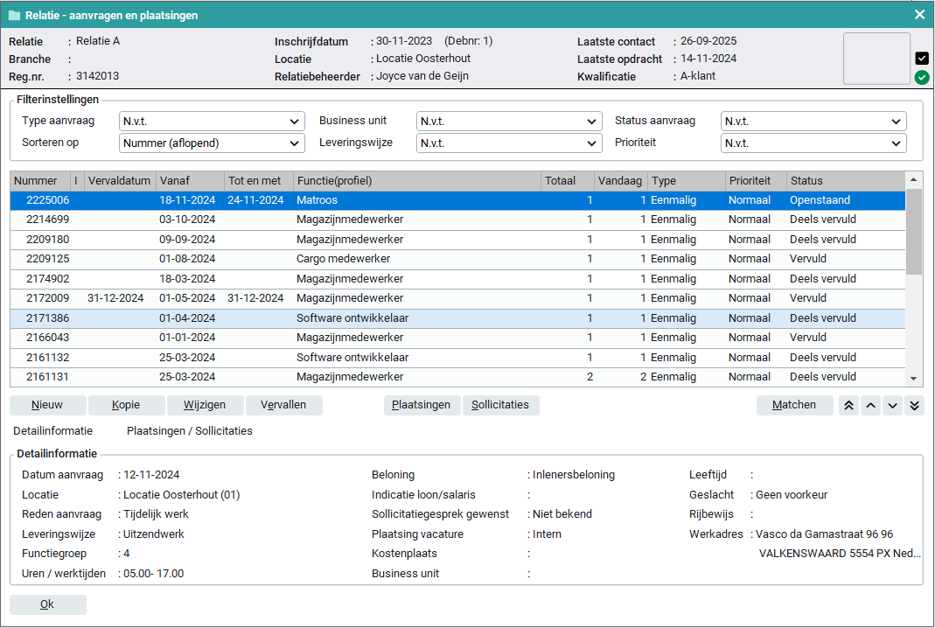Viewport: 935px width, 628px height.
Task: Move to next record with down arrow
Action: click(892, 405)
